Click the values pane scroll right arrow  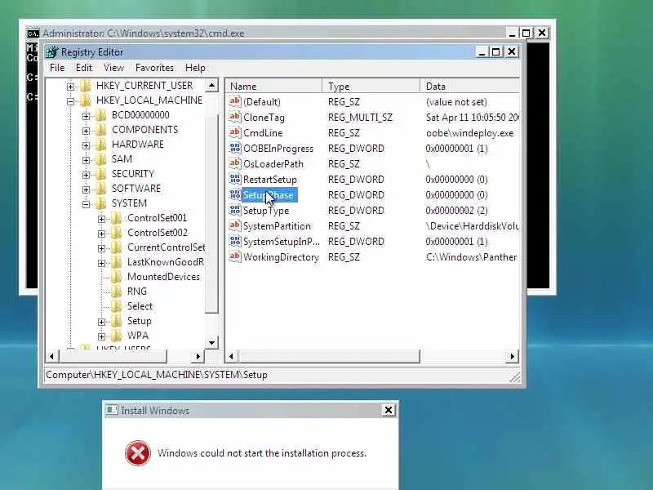(513, 356)
